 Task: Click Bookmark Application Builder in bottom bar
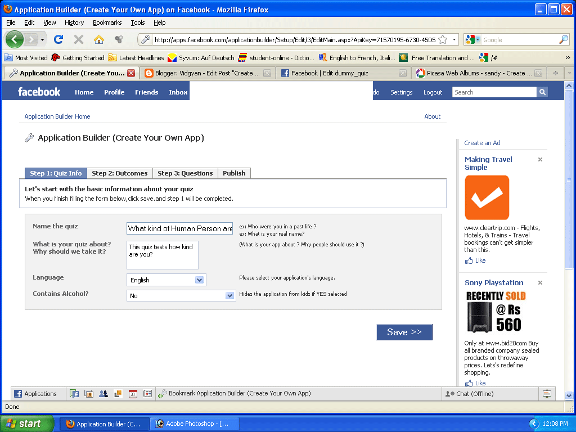(235, 393)
